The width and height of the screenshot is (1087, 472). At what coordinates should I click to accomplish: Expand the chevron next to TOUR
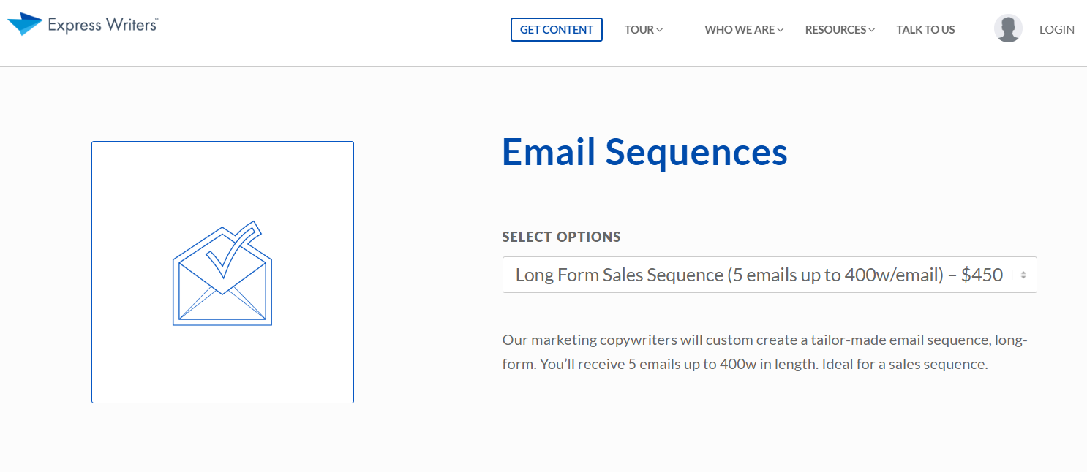pos(660,30)
